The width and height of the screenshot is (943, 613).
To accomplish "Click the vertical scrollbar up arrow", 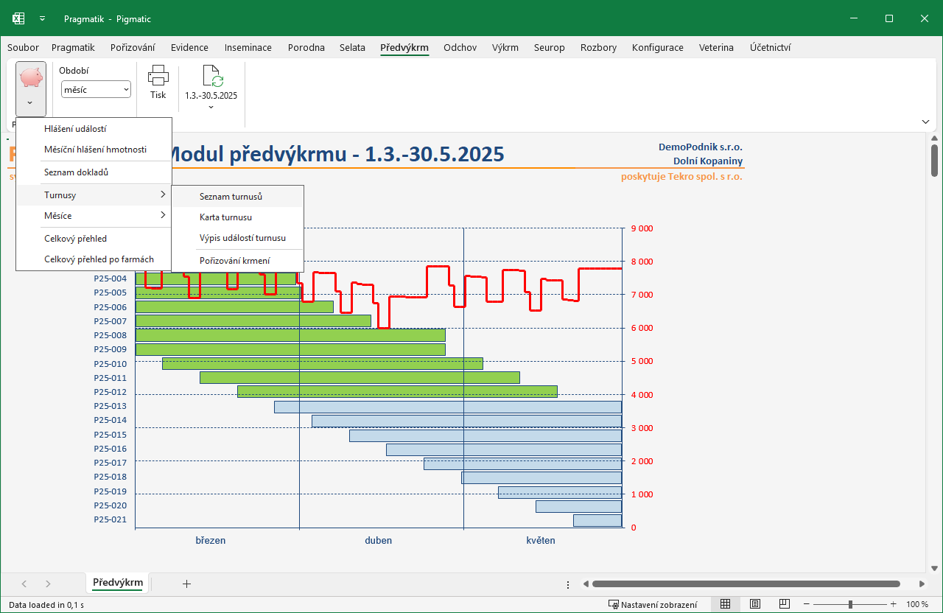I will click(x=935, y=139).
